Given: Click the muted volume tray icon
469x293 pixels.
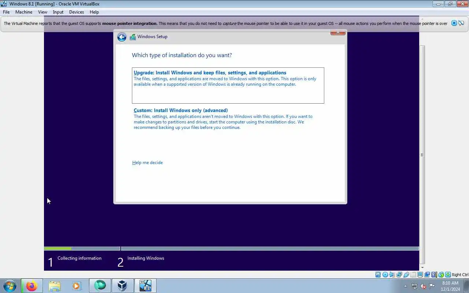Looking at the screenshot, I should pos(423,286).
